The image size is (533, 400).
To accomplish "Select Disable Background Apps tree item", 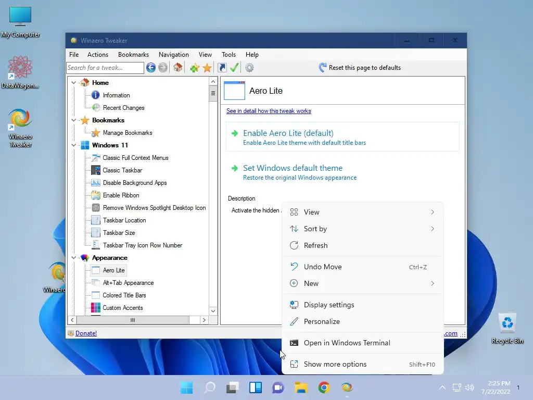I will tap(135, 183).
